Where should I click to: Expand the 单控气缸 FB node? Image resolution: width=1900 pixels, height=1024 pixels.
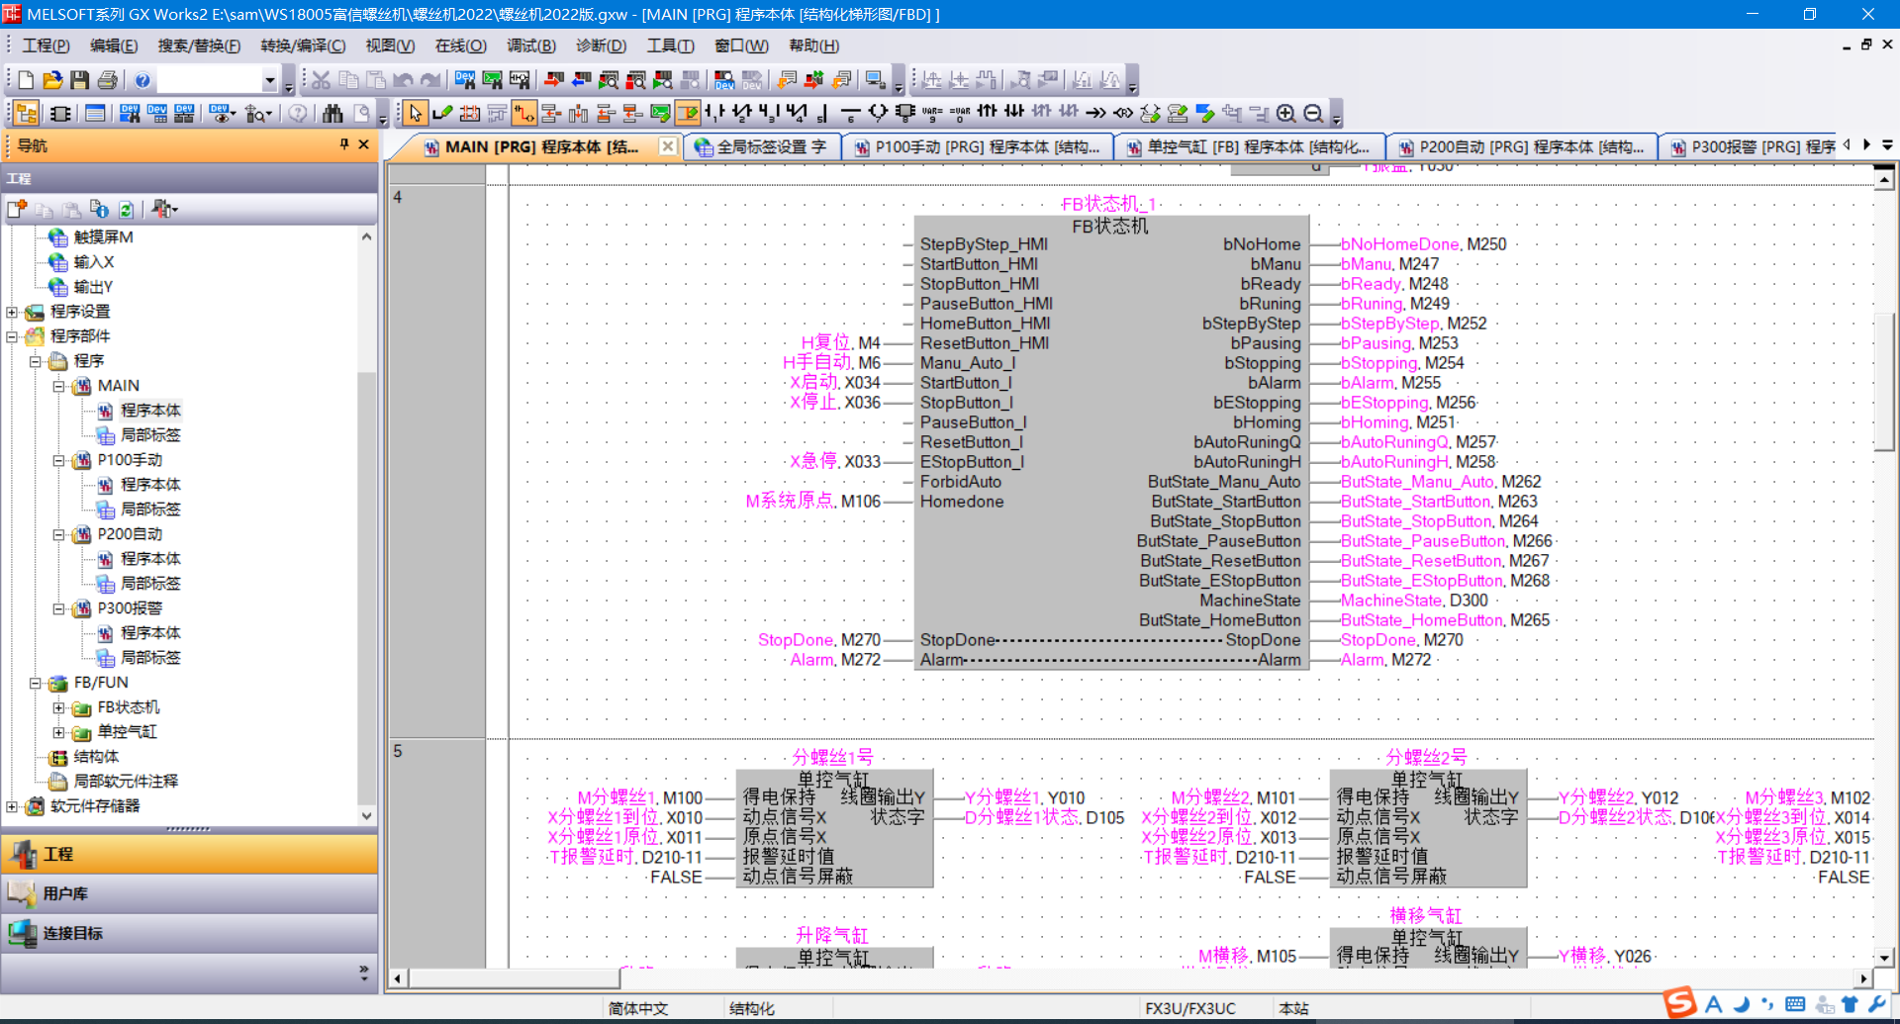coord(59,732)
